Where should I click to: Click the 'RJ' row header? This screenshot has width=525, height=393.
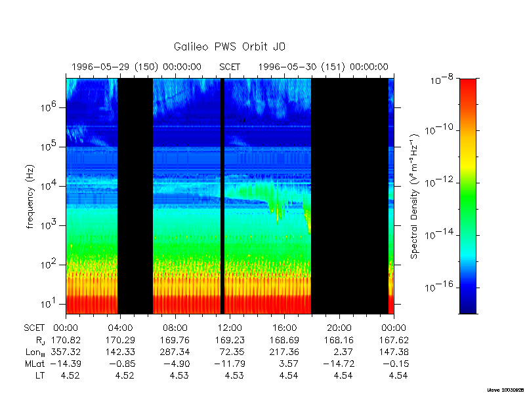click(x=40, y=341)
